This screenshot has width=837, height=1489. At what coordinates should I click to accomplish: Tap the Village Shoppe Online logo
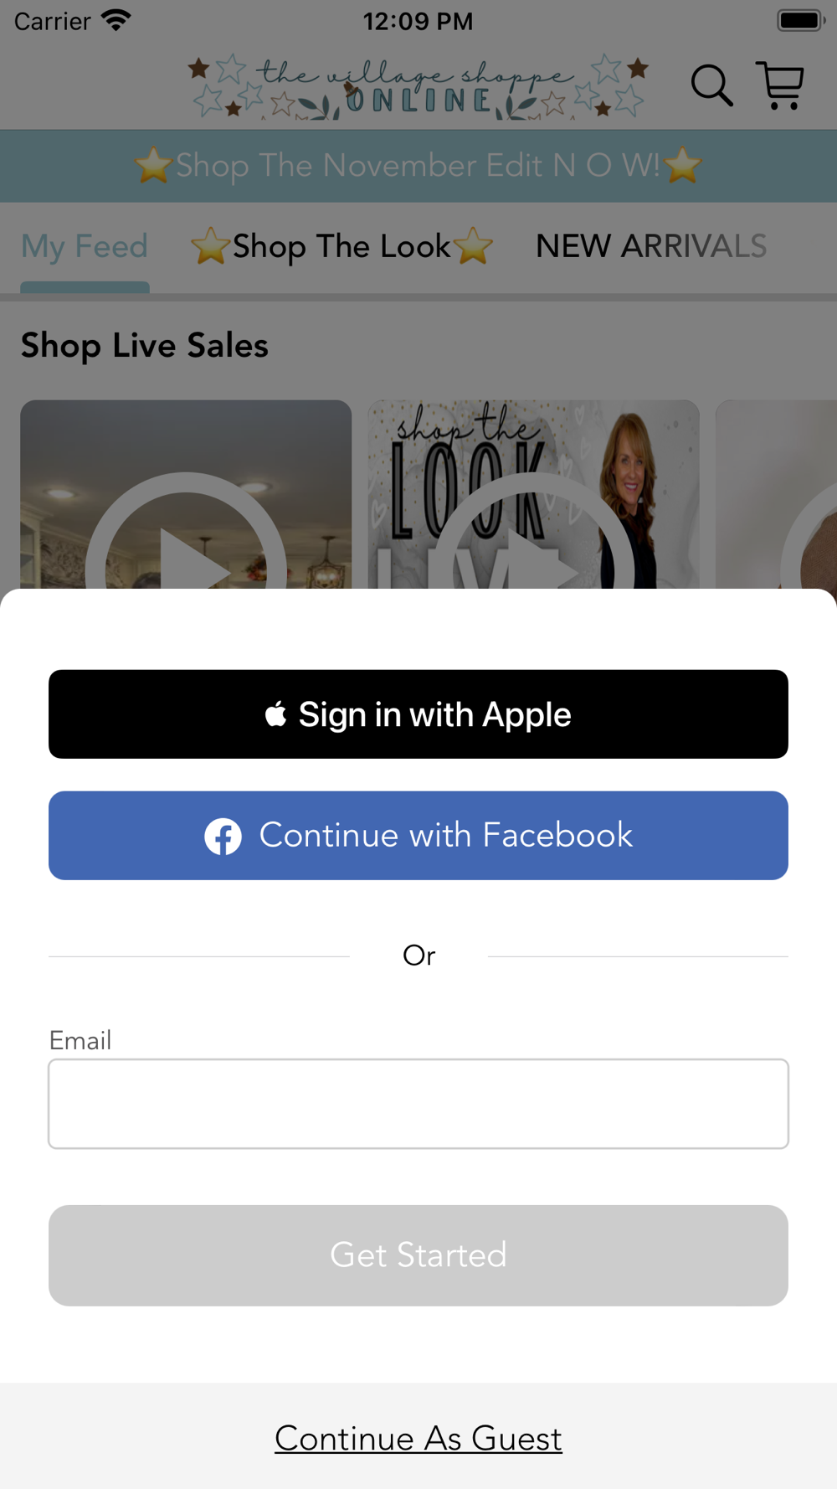pos(418,88)
